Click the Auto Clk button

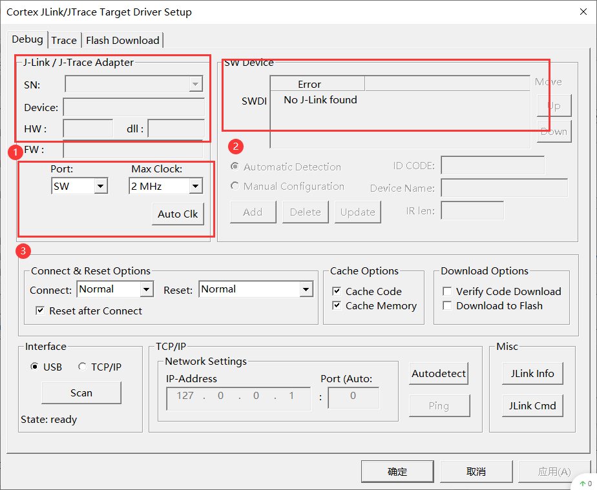[x=178, y=214]
